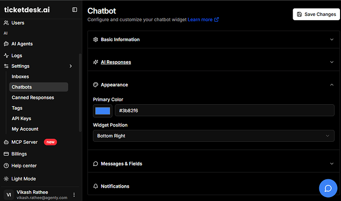Viewport: 341px width, 201px height.
Task: Expand the AI Responses section chevron
Action: pos(332,62)
